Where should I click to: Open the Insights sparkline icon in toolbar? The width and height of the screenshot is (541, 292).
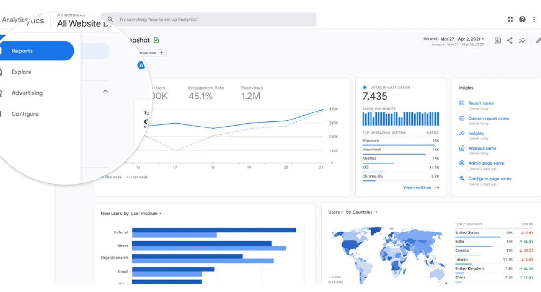tap(522, 41)
